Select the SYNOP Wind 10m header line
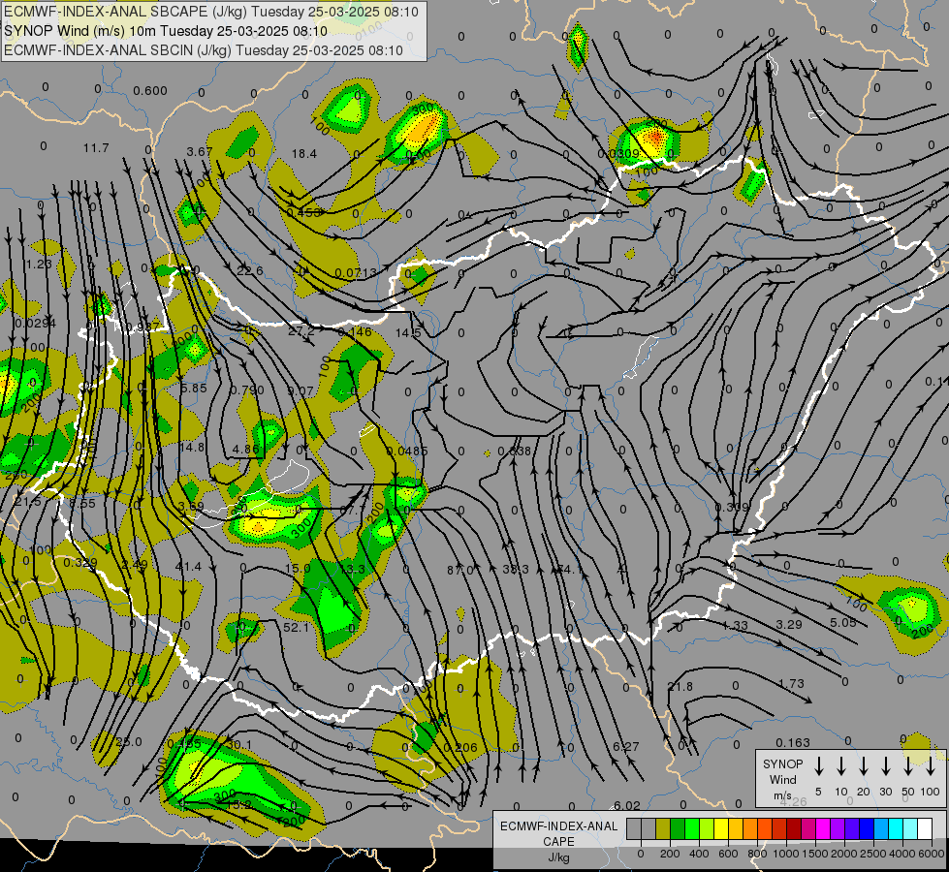This screenshot has width=949, height=872. pyautogui.click(x=165, y=31)
